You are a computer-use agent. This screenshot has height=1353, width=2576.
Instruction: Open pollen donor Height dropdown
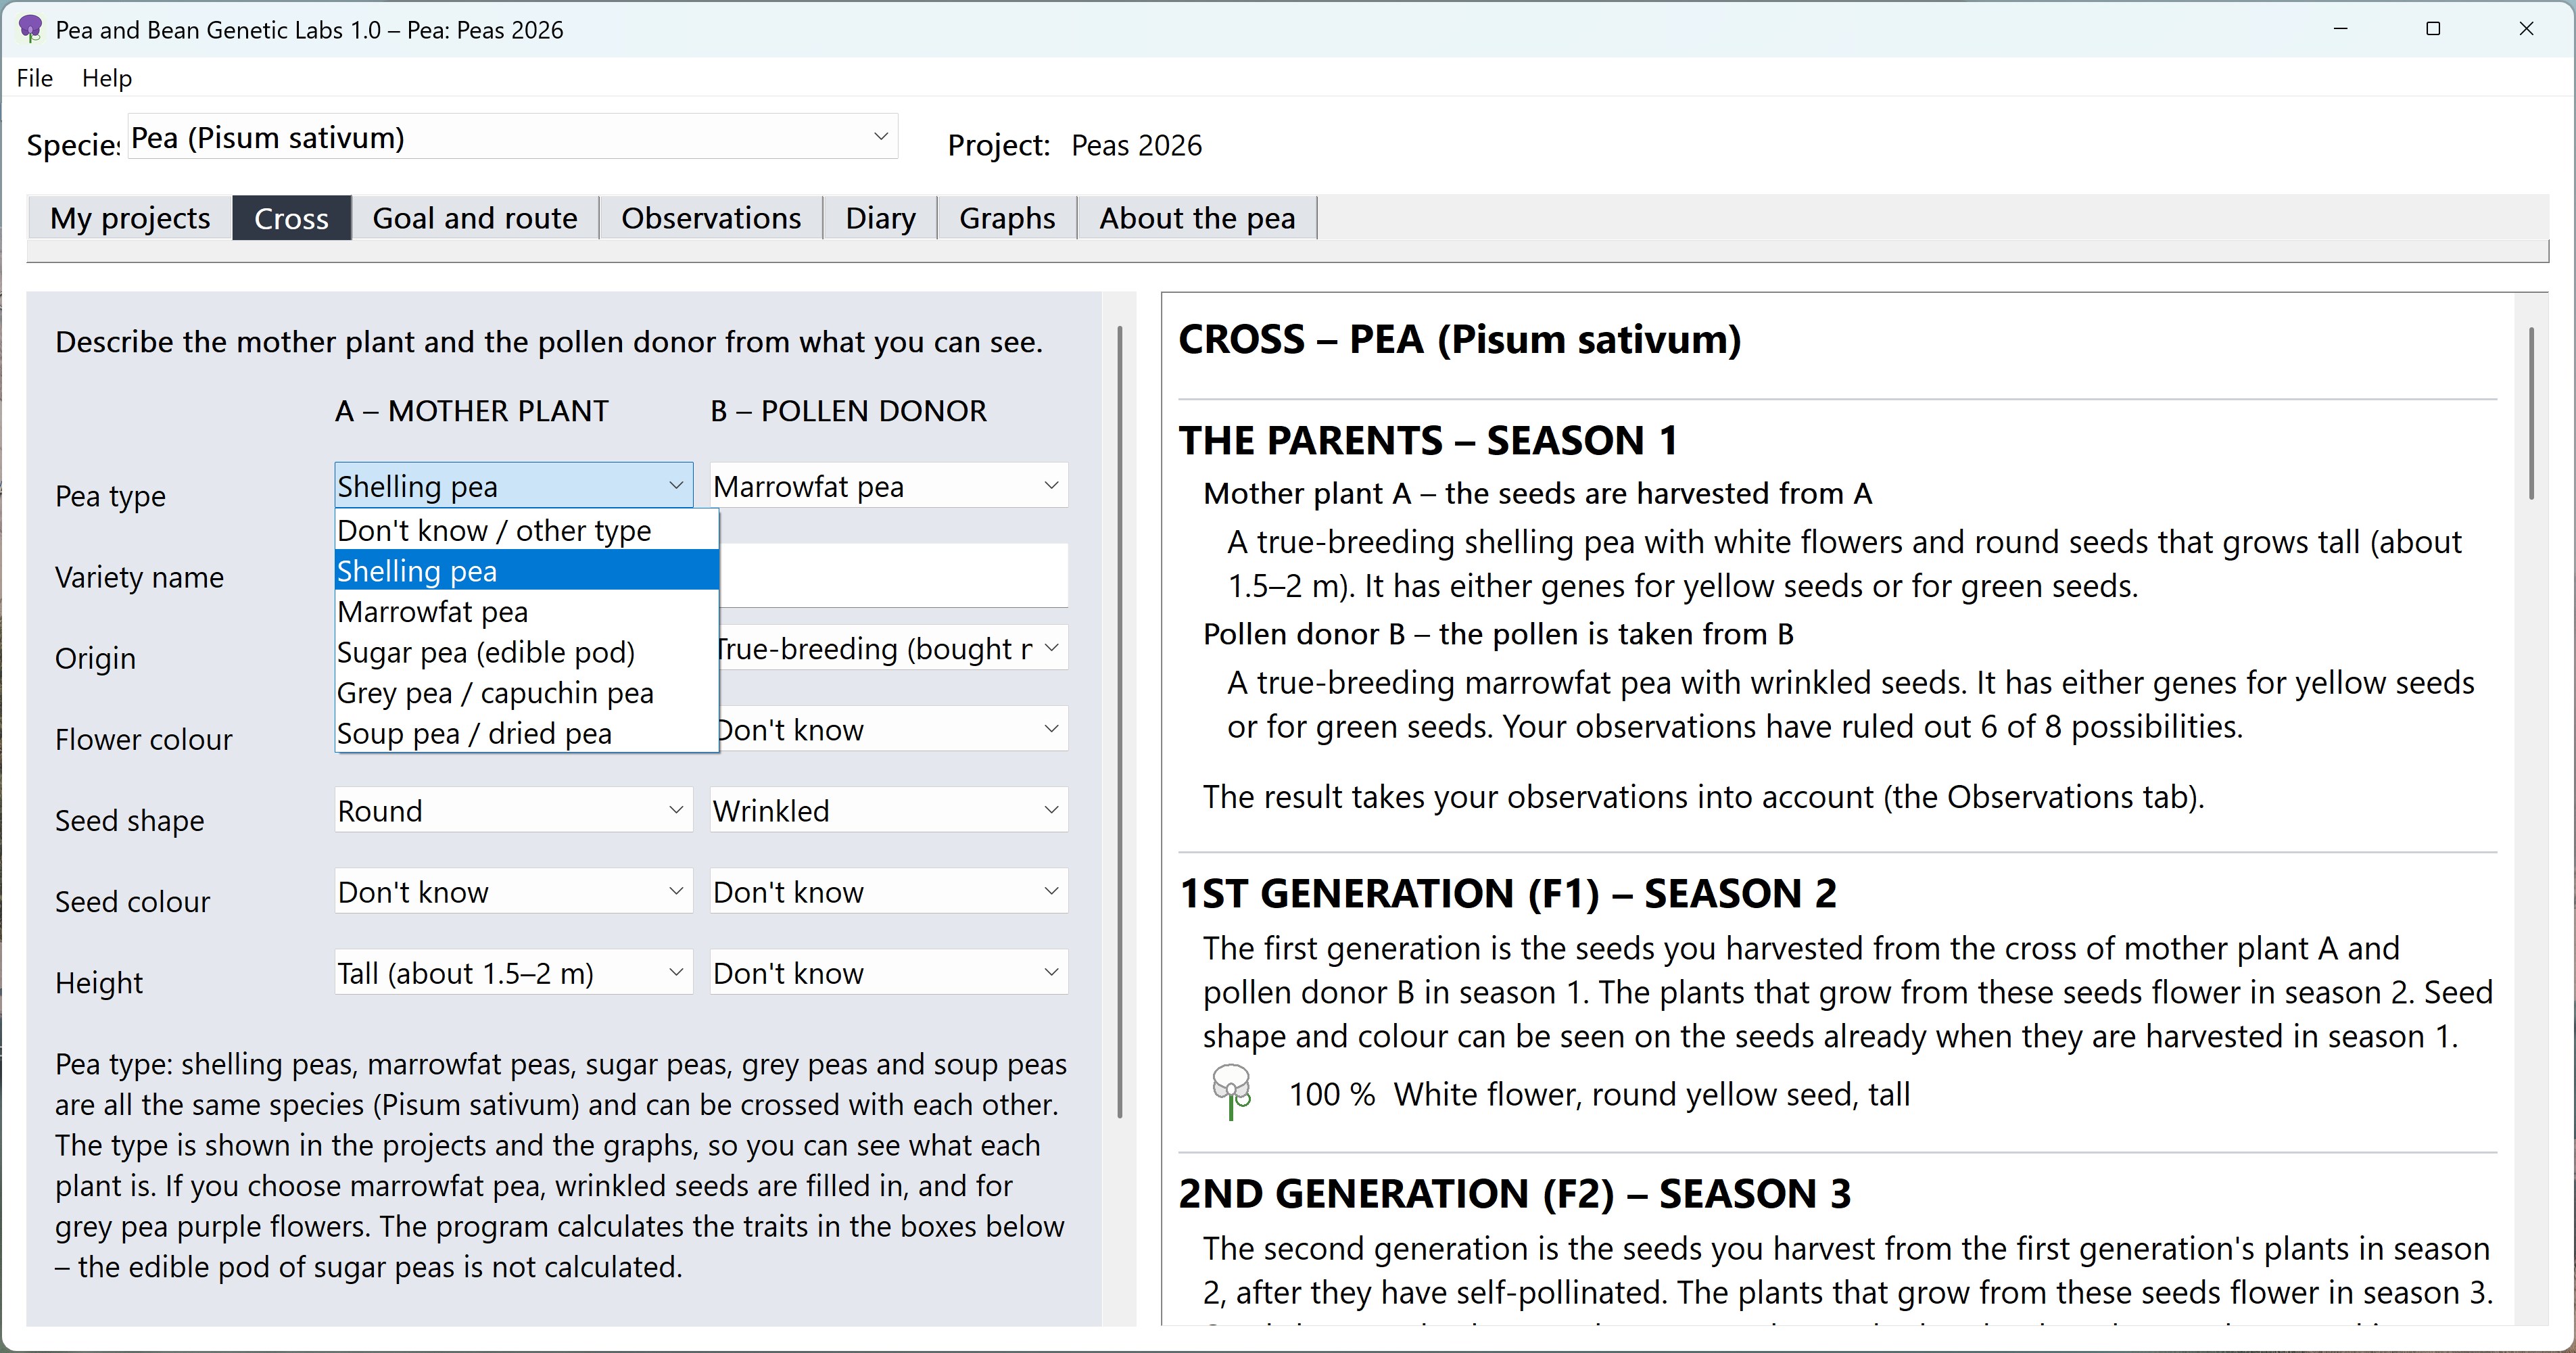(889, 972)
